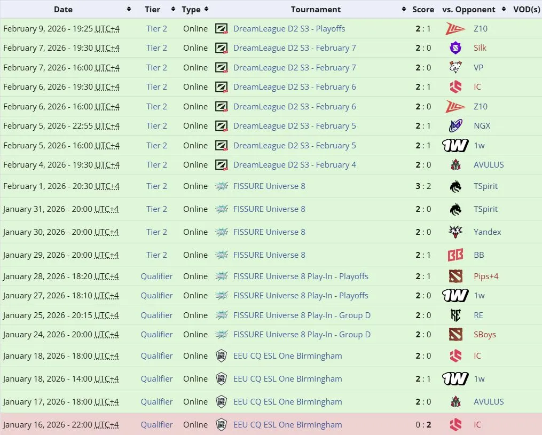
Task: Open the Pips+4 opponent name link
Action: coord(485,276)
